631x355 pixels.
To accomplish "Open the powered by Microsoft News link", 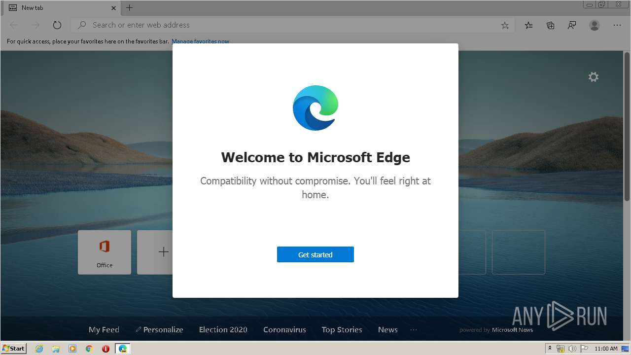I will click(x=496, y=330).
